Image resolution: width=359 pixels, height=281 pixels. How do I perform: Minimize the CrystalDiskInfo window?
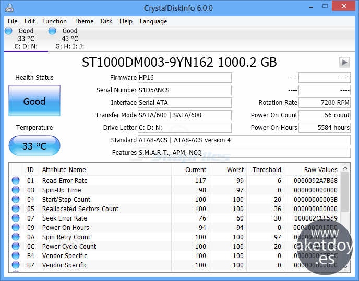tap(311, 7)
